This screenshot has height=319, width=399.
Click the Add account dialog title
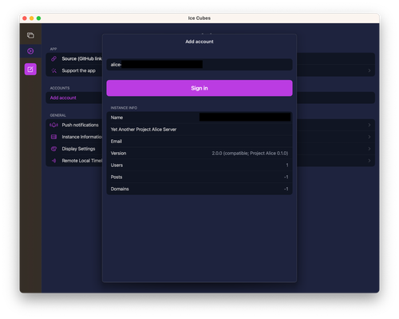click(x=199, y=42)
